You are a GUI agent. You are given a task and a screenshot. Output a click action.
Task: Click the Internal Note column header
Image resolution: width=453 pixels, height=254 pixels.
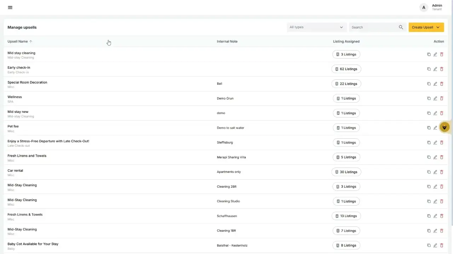pyautogui.click(x=227, y=41)
